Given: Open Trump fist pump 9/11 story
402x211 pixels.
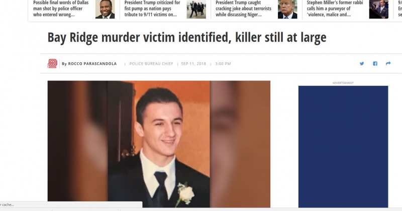Looking at the screenshot, I should point(152,9).
